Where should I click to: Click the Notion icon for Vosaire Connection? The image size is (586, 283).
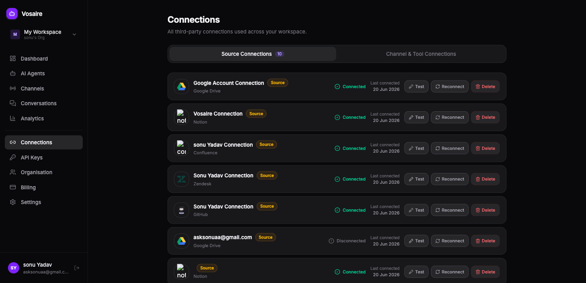pyautogui.click(x=181, y=117)
